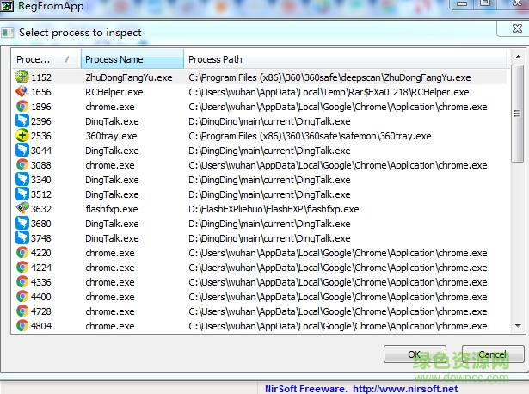Dismiss dialog with the Cancel button

tap(493, 354)
